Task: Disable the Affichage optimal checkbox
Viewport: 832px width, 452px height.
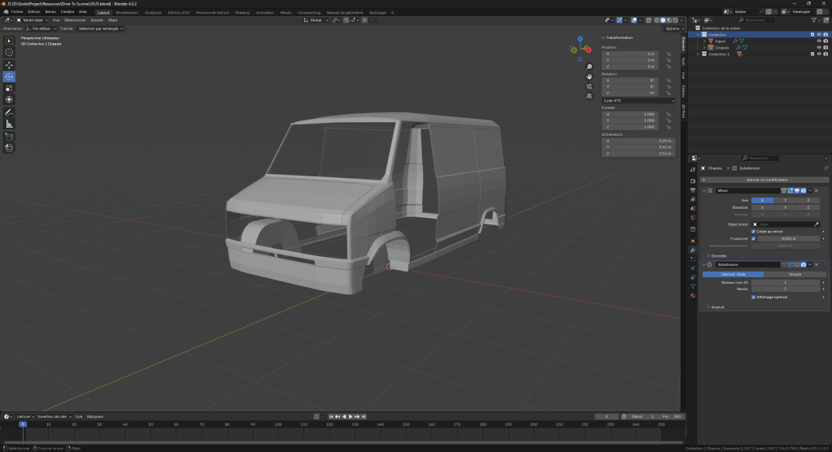Action: [754, 297]
